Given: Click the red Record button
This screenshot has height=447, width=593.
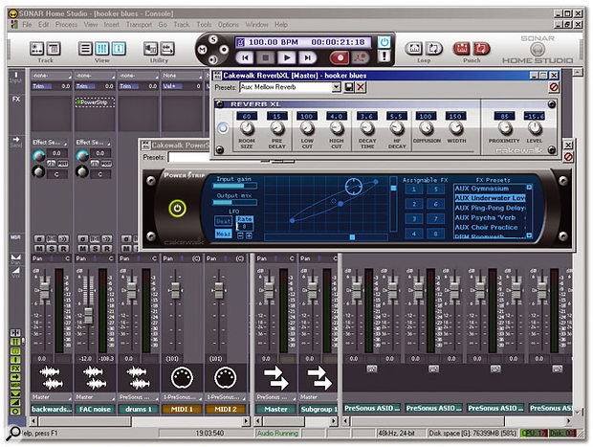Looking at the screenshot, I should pyautogui.click(x=340, y=58).
